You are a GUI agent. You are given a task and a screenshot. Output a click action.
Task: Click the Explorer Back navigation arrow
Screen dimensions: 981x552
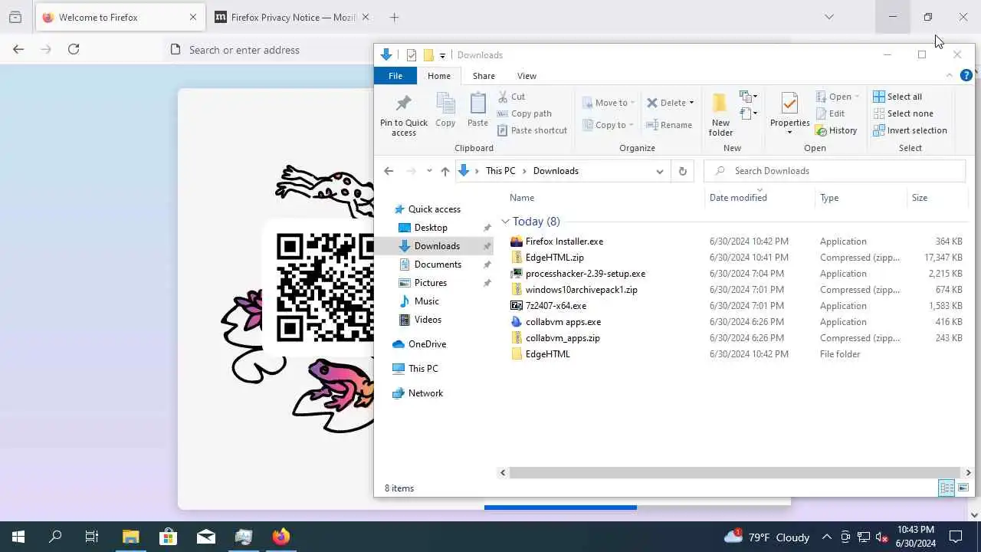[389, 171]
